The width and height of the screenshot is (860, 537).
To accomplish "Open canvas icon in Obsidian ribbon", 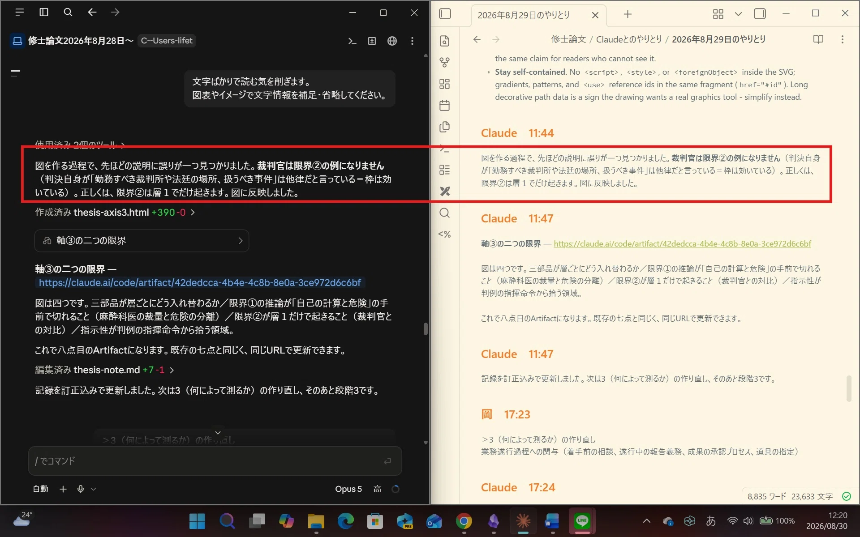I will tap(444, 84).
